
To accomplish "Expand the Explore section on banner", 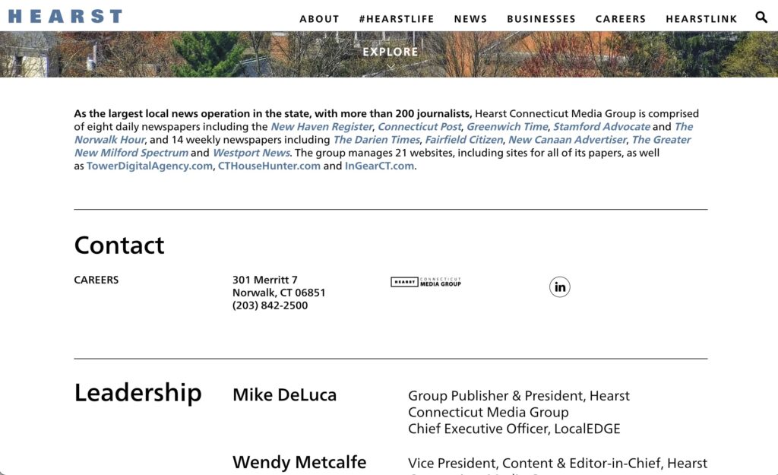I will [391, 52].
